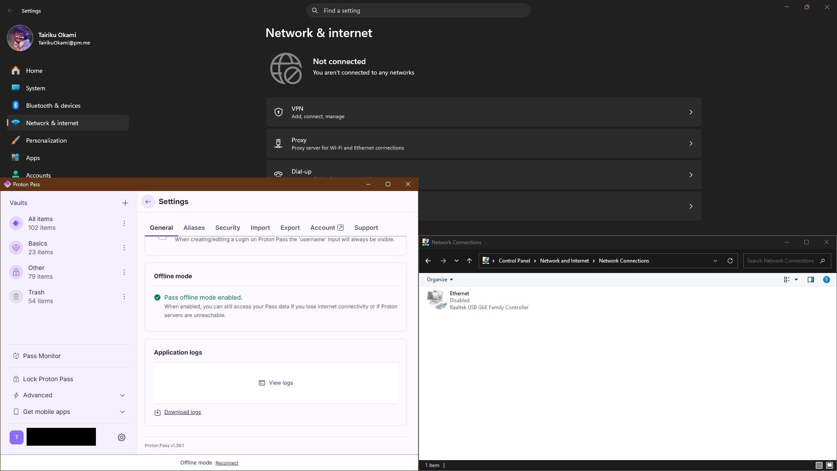Refresh the Network Connections window
Viewport: 837px width, 471px height.
pos(730,261)
